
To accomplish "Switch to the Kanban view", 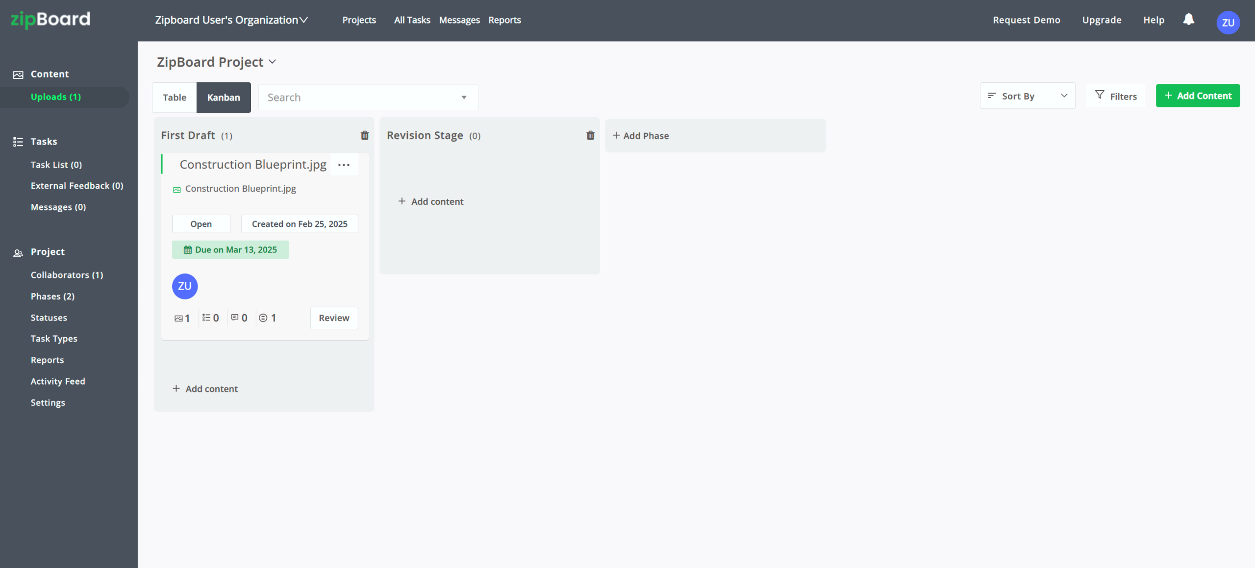I will point(224,98).
